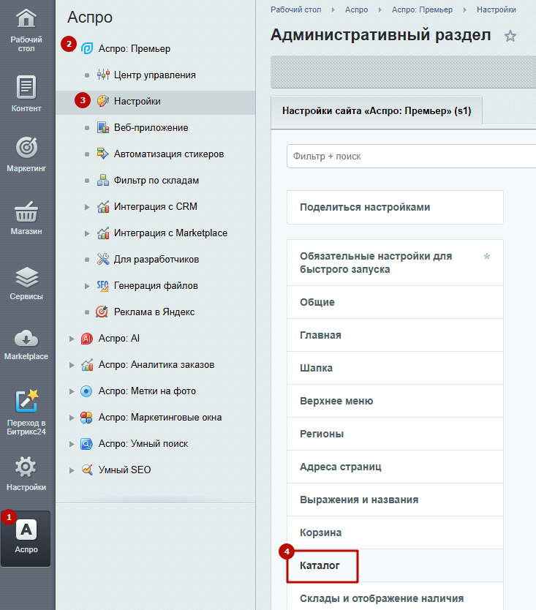Click the Автоматизация стикеров icon
The image size is (536, 610).
(102, 154)
